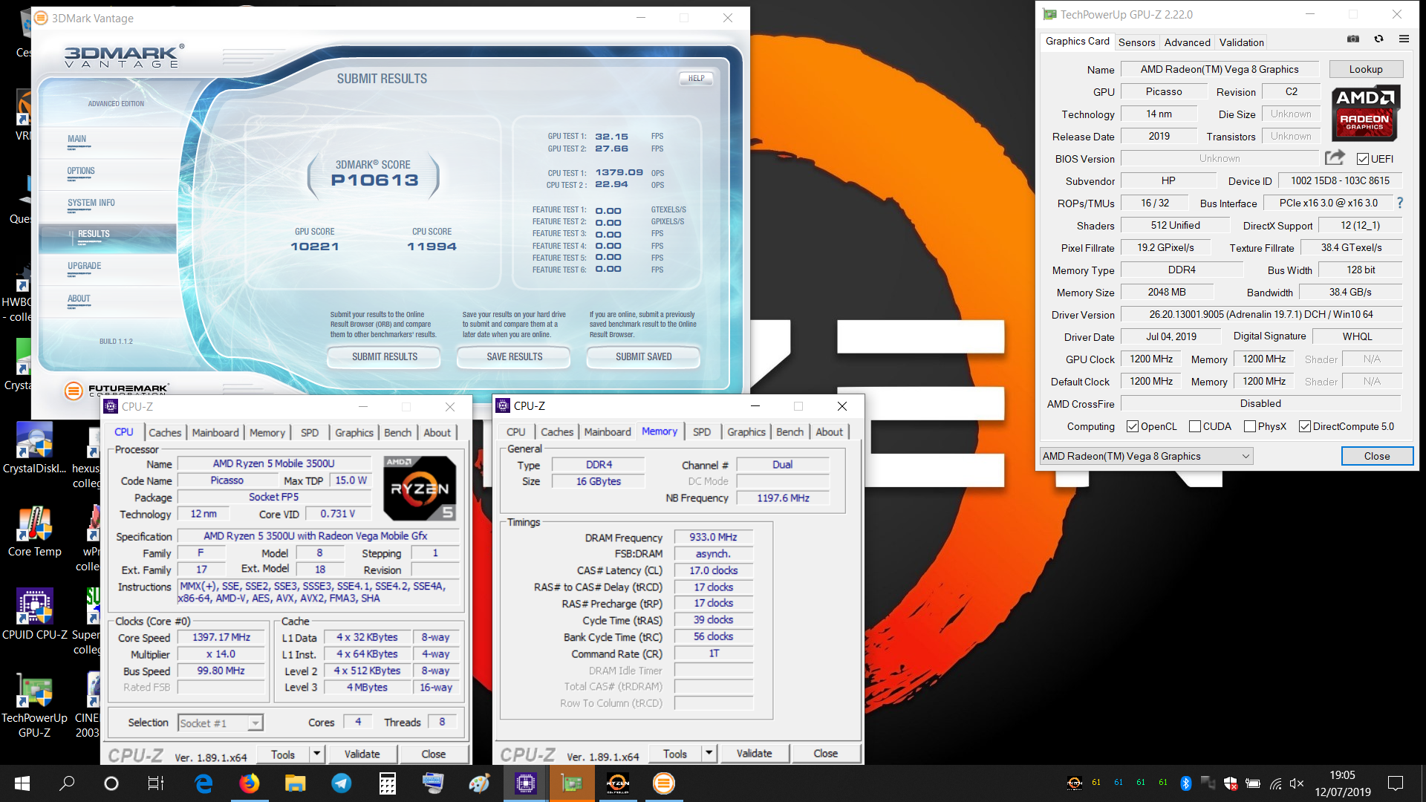Open Calculator from taskbar

[x=388, y=783]
